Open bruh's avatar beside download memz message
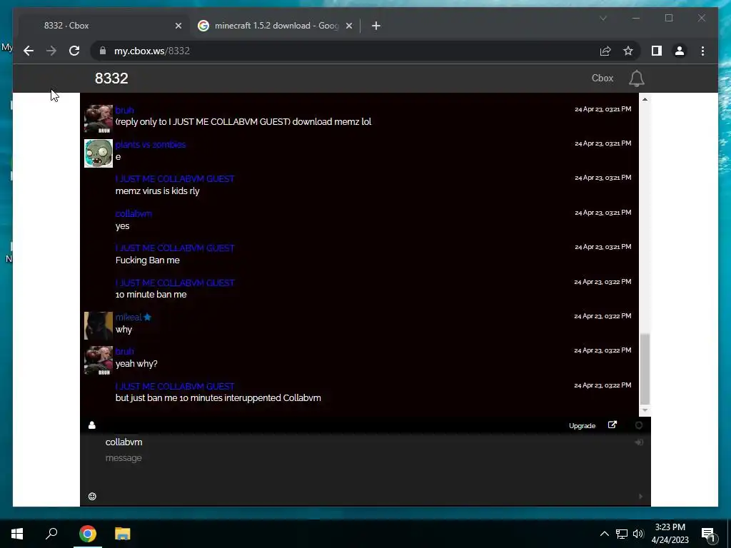This screenshot has width=731, height=548. (x=99, y=119)
